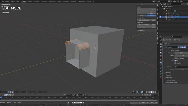Open the World properties red globe tab

pyautogui.click(x=161, y=56)
